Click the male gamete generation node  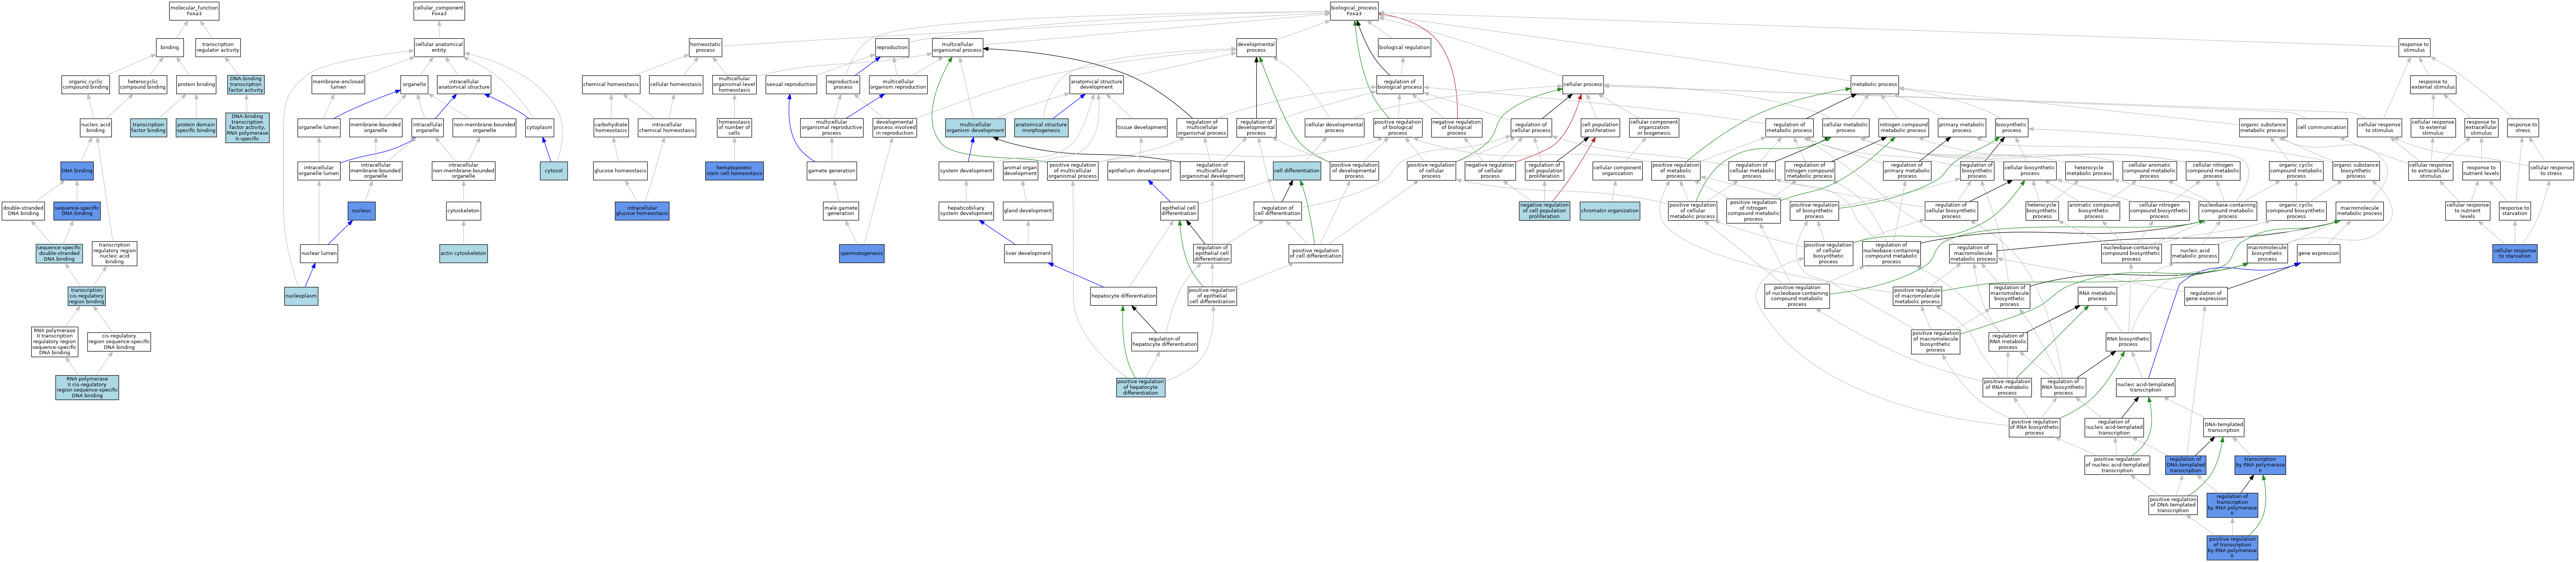coord(841,211)
